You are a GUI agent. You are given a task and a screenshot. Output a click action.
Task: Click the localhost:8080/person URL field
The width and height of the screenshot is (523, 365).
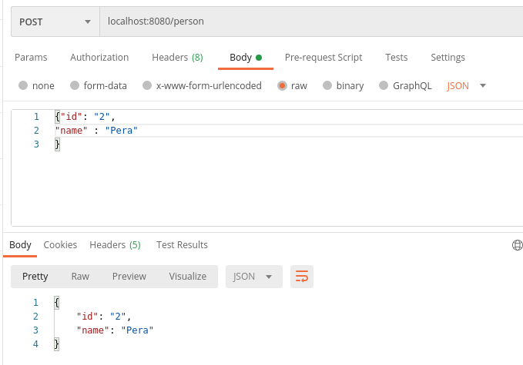(311, 22)
